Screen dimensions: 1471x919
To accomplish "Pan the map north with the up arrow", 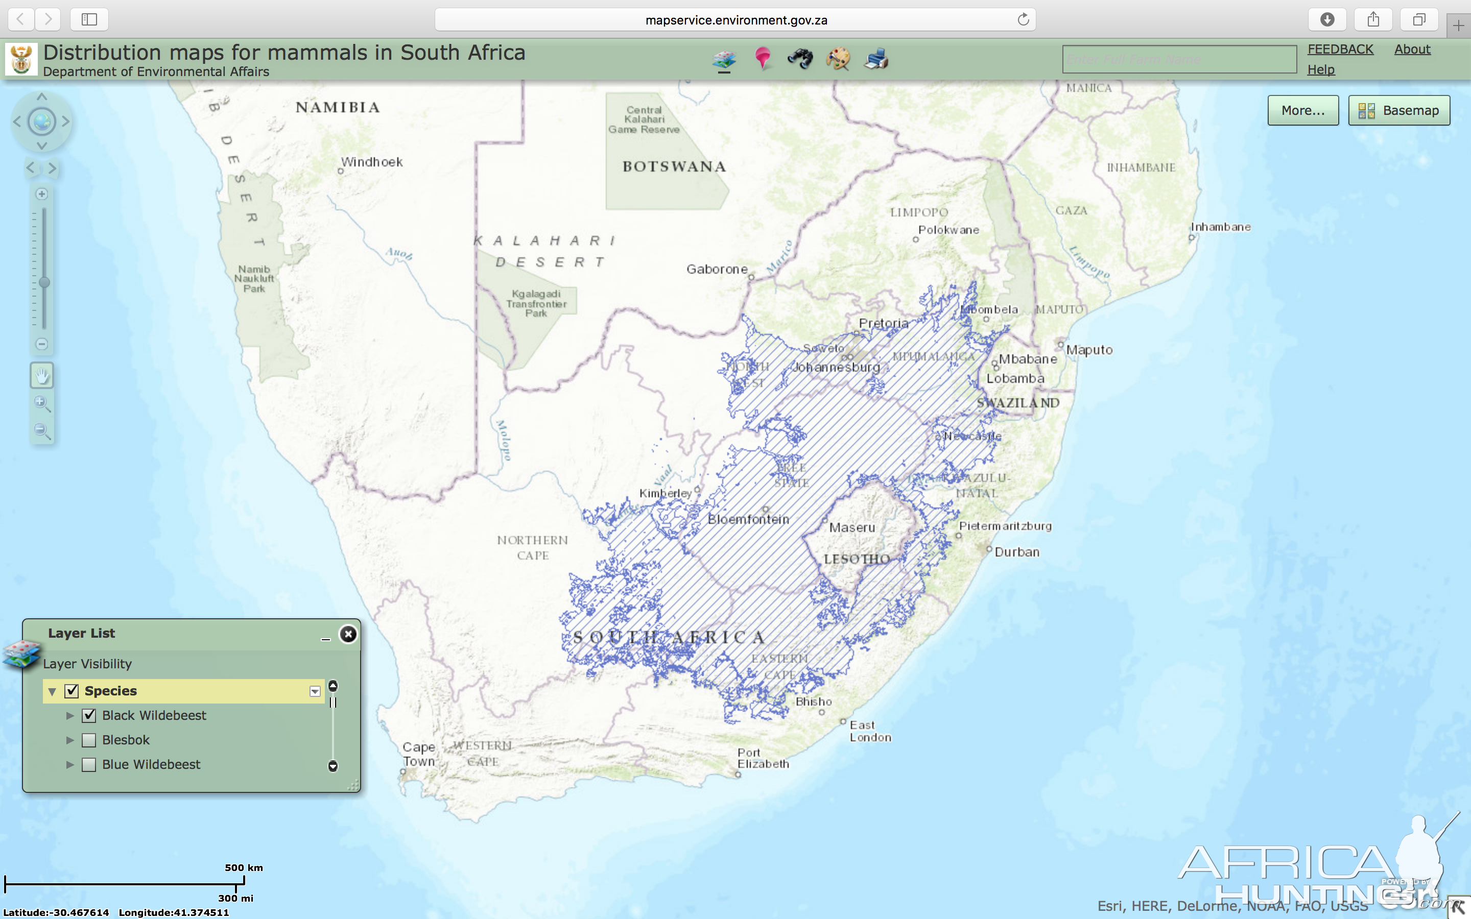I will [x=41, y=96].
